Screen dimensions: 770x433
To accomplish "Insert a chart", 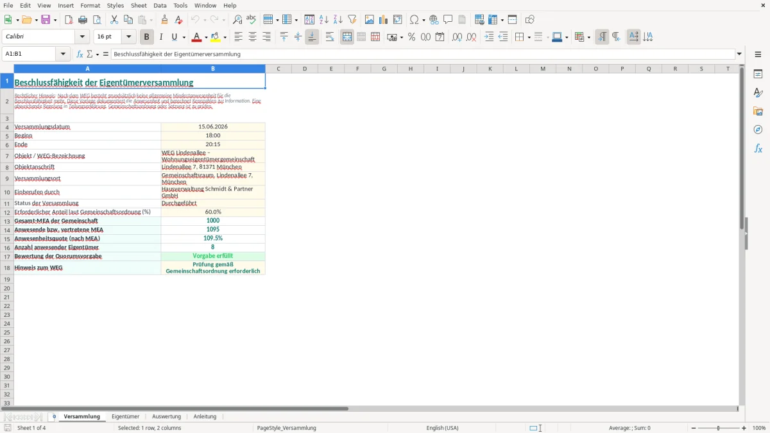I will coord(384,20).
